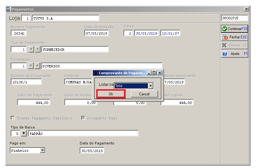Click the Caixa time field 10:01:07
The width and height of the screenshot is (259, 168).
(x=170, y=33)
